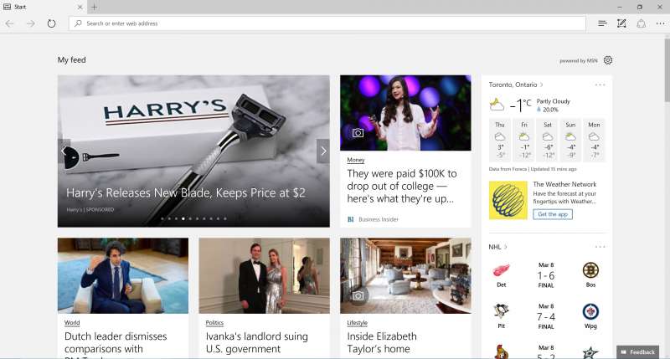Screen dimensions: 670x359
Task: Click the Feedback button
Action: (x=637, y=352)
